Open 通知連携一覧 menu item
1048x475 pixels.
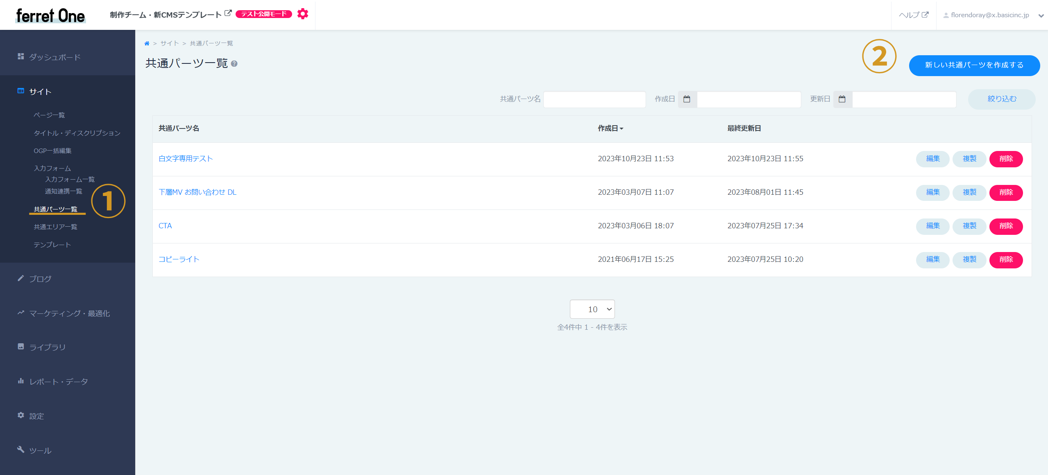(x=64, y=191)
